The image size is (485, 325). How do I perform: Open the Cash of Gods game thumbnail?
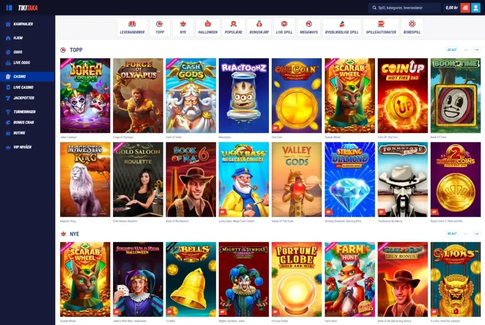click(x=191, y=96)
